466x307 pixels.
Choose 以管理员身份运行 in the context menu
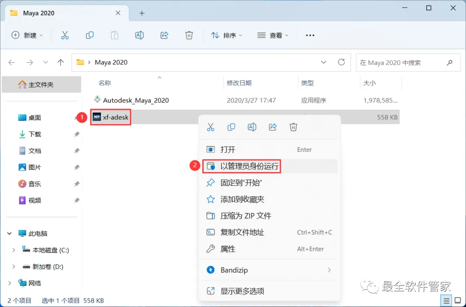click(x=270, y=166)
